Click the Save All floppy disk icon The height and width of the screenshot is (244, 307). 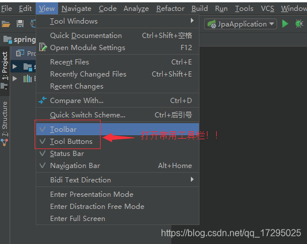click(20, 24)
